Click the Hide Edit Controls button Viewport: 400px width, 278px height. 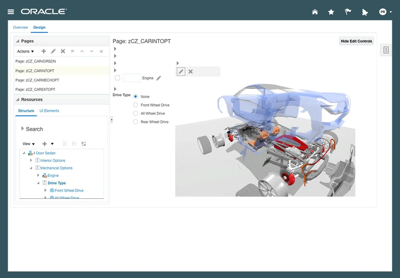coord(356,41)
